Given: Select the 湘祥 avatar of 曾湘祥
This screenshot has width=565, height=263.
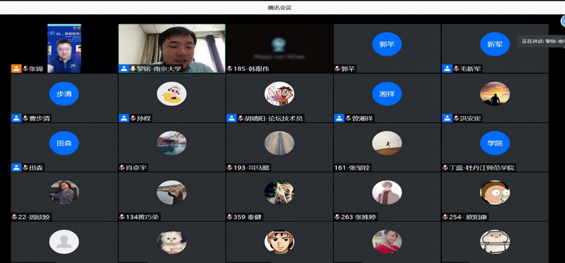Looking at the screenshot, I should click(x=387, y=94).
